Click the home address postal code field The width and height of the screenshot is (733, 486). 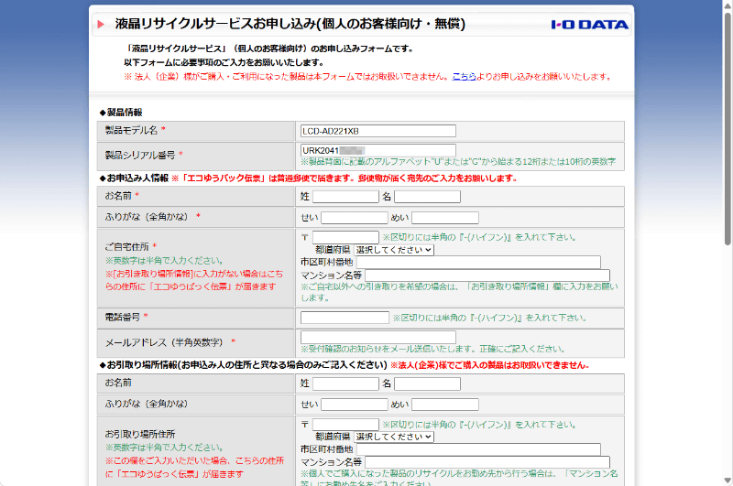pyautogui.click(x=345, y=237)
